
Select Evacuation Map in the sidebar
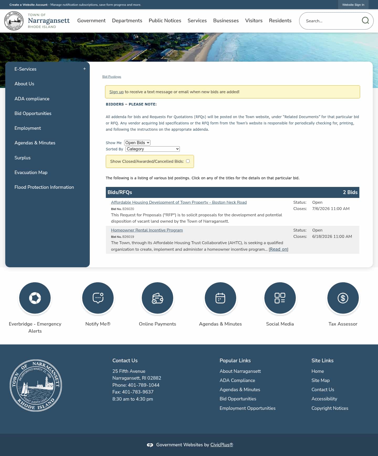pos(31,172)
